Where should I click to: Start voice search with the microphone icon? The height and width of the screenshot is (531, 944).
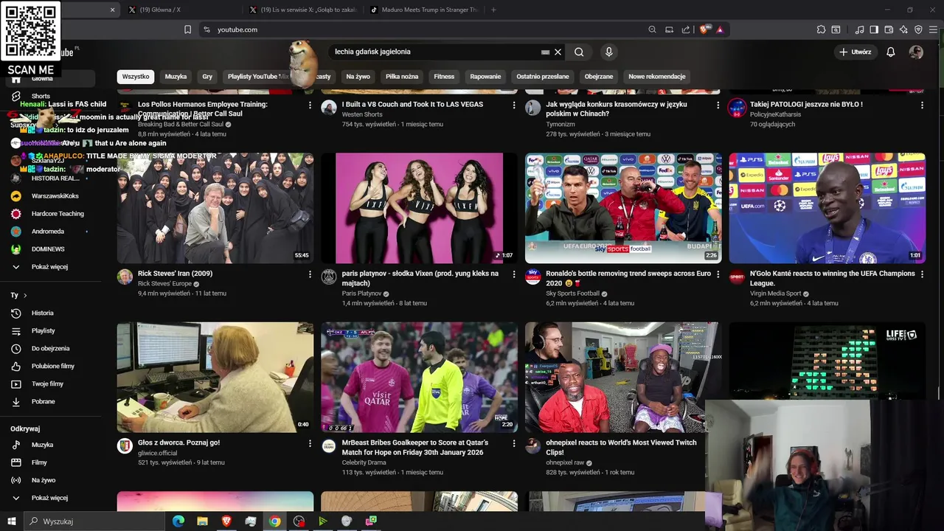point(608,52)
